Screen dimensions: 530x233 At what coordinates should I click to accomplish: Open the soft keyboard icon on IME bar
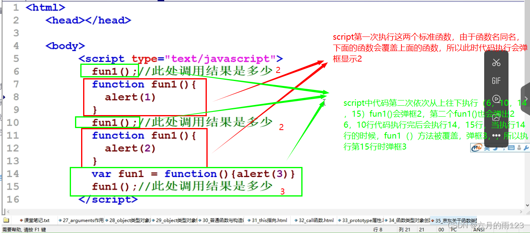[x=511, y=148]
